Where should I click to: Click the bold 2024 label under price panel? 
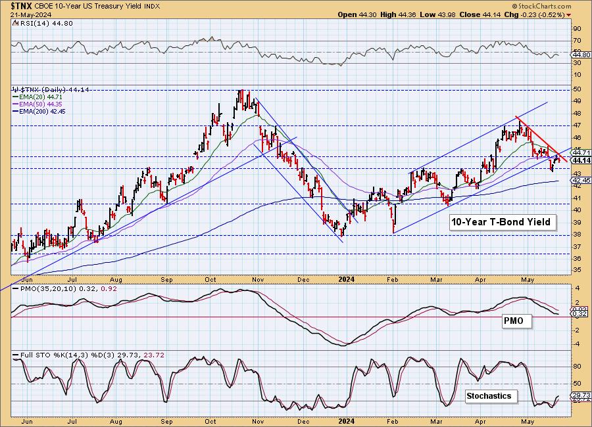(346, 279)
